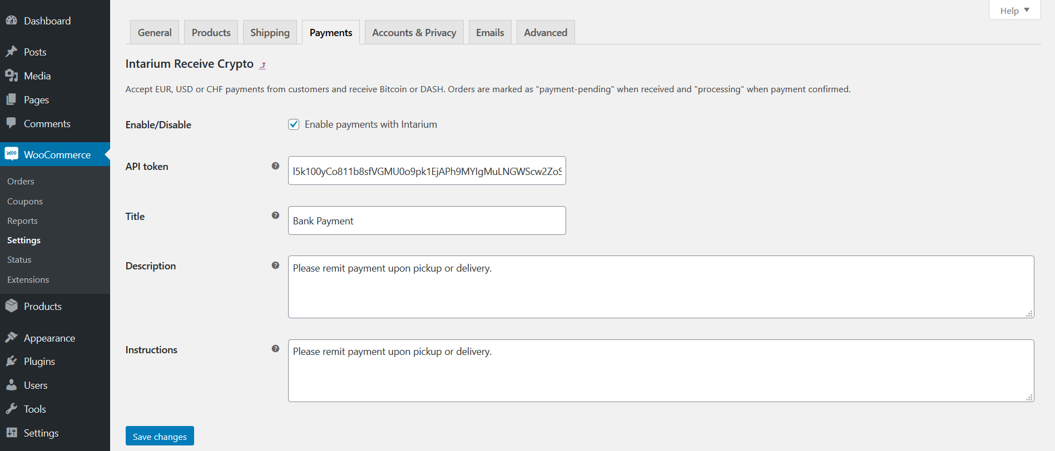Click the WooCommerce woo logo icon
This screenshot has width=1055, height=451.
click(x=11, y=154)
